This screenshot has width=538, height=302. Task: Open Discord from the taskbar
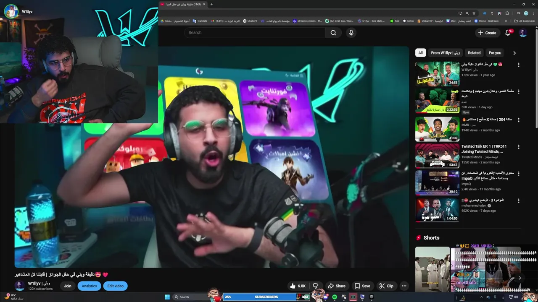pos(326,297)
